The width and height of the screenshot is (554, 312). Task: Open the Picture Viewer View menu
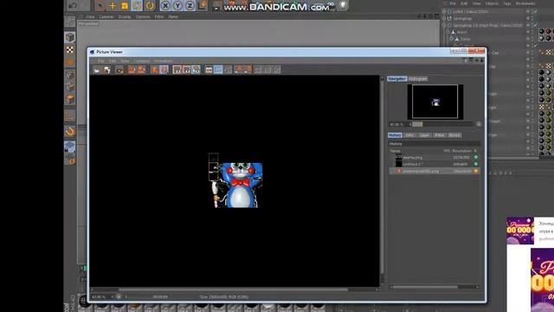point(125,62)
